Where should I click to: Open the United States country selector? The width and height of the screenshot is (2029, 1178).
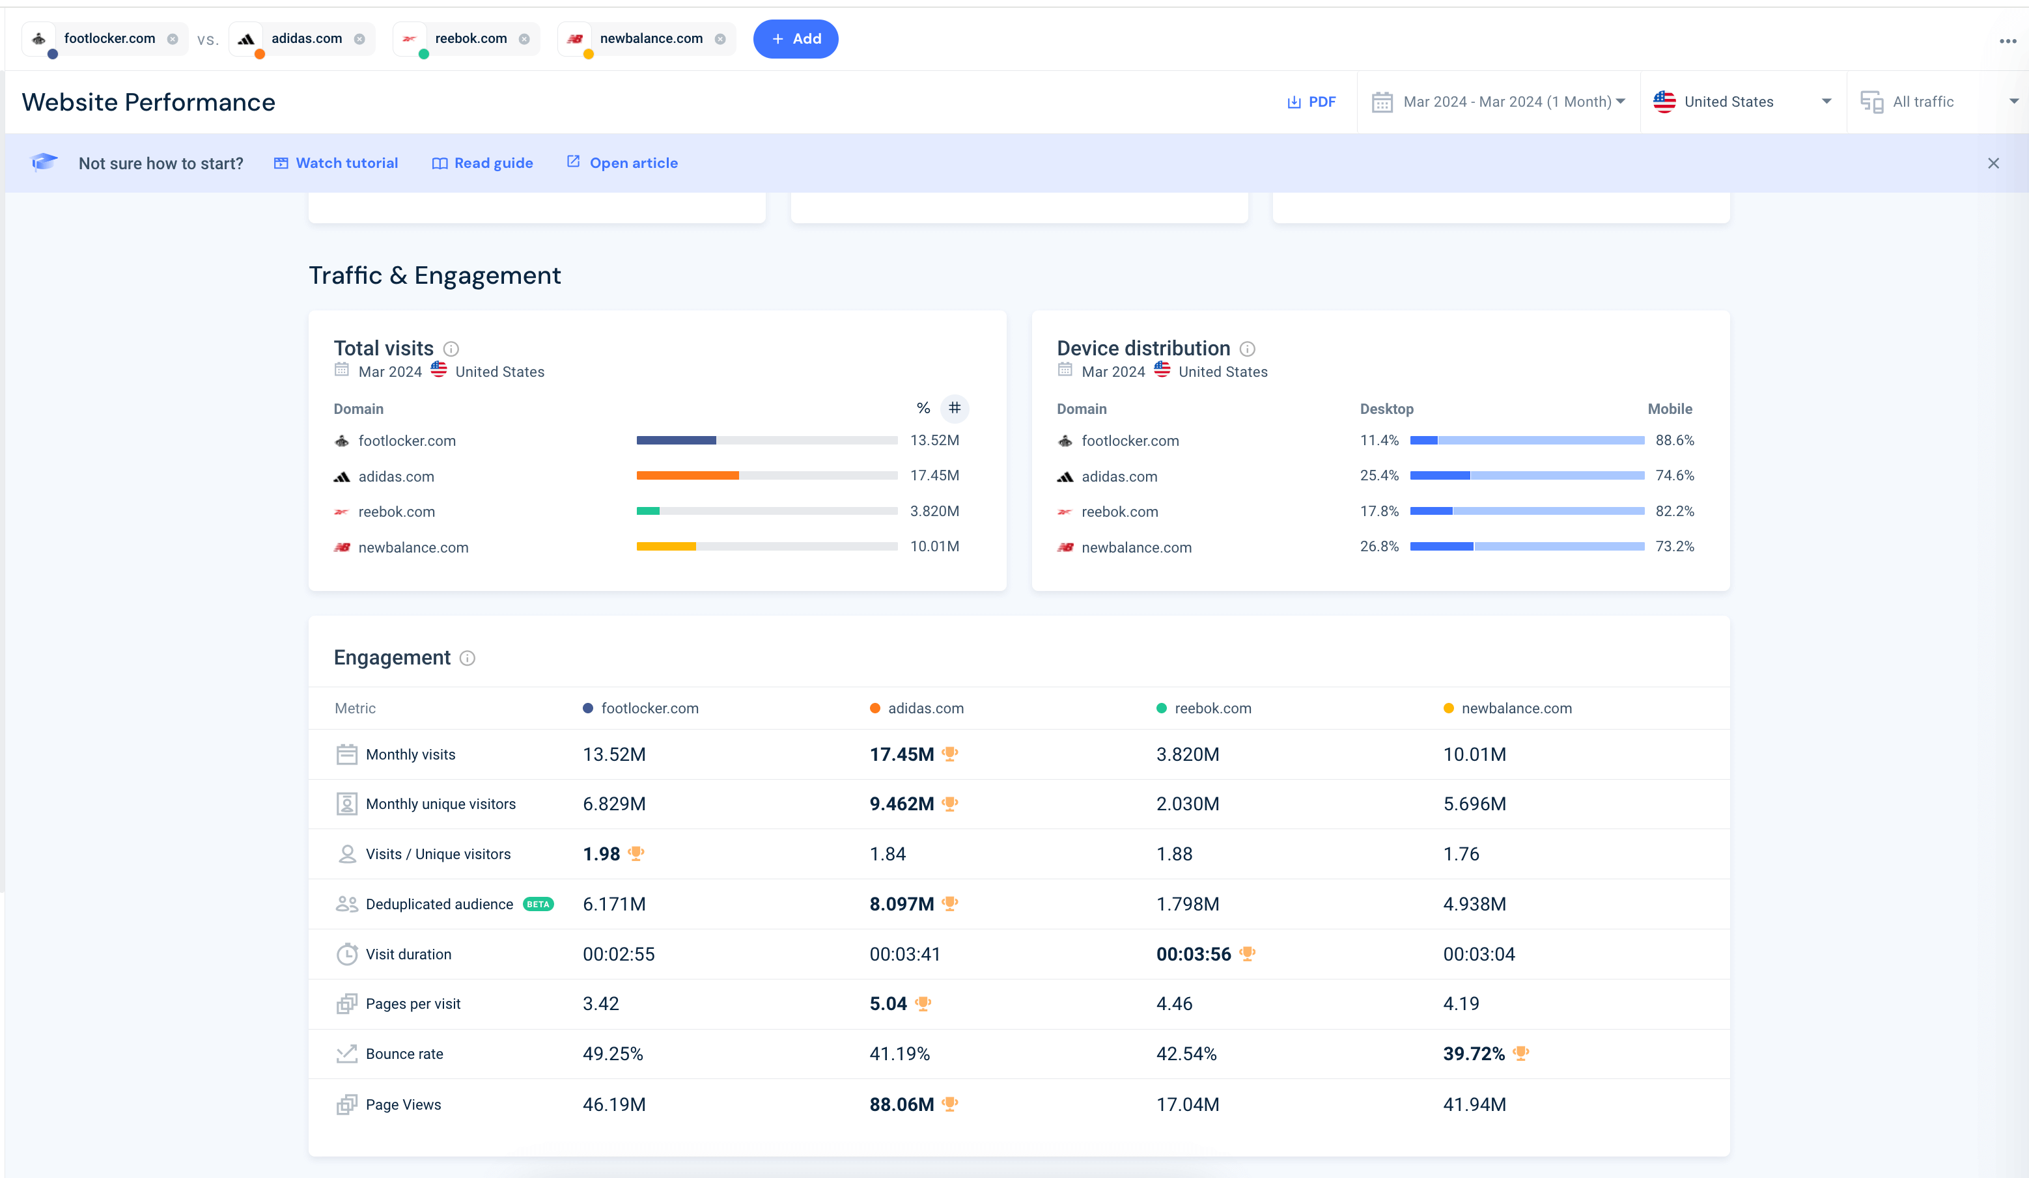click(x=1743, y=102)
